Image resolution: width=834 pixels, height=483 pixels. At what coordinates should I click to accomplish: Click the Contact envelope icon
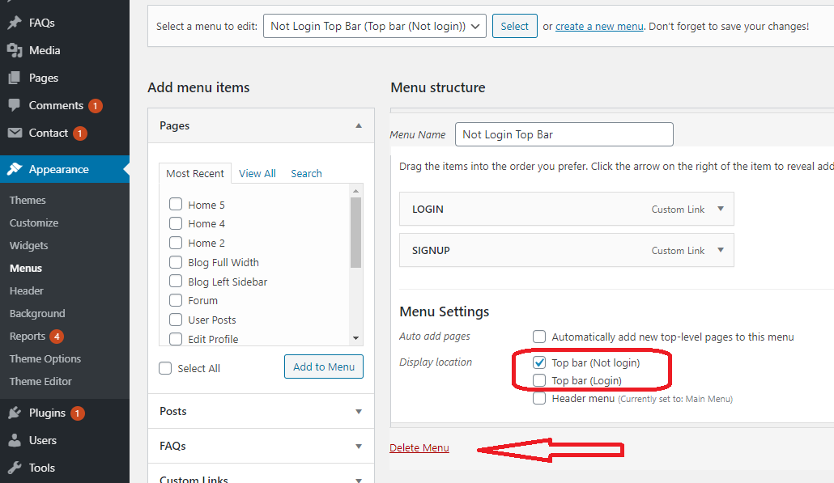coord(15,133)
